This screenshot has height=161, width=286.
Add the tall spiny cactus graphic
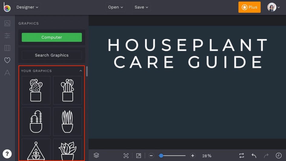tap(36, 121)
